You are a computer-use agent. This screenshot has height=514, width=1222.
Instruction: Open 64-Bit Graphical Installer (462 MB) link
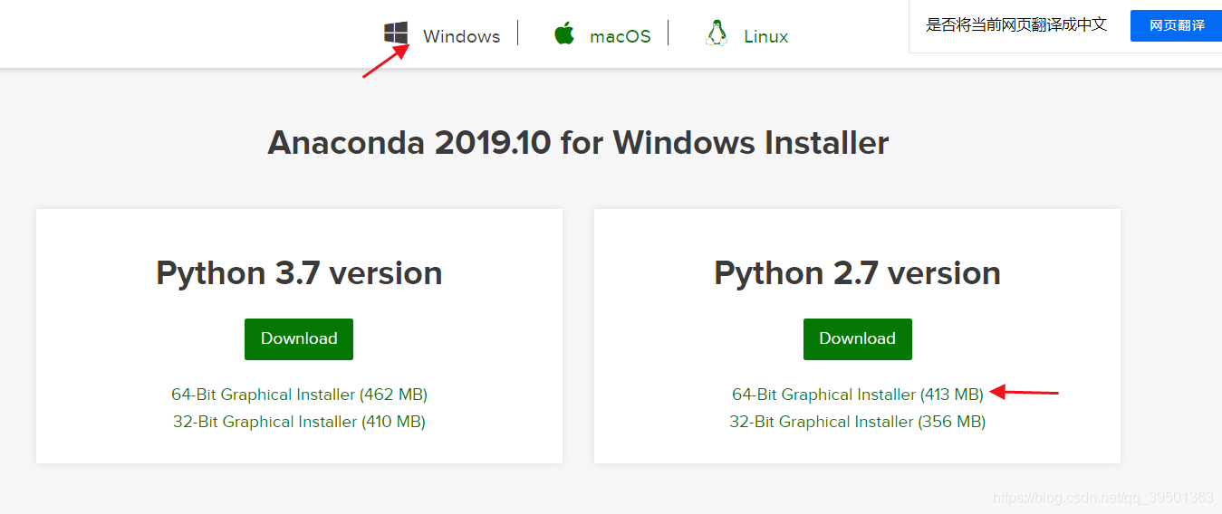click(x=299, y=395)
